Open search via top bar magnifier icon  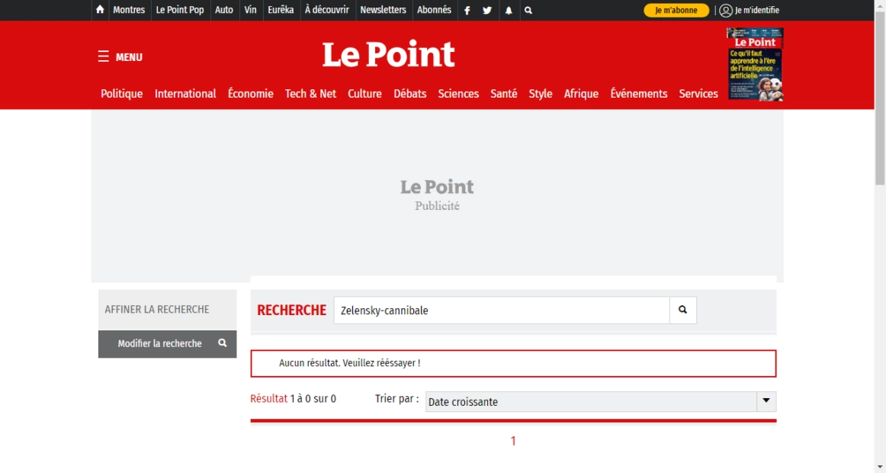tap(528, 10)
